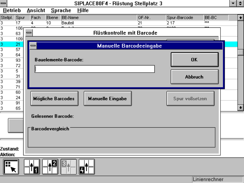
Task: Click the Spur-Barcode value 2 17
Action: pyautogui.click(x=171, y=23)
